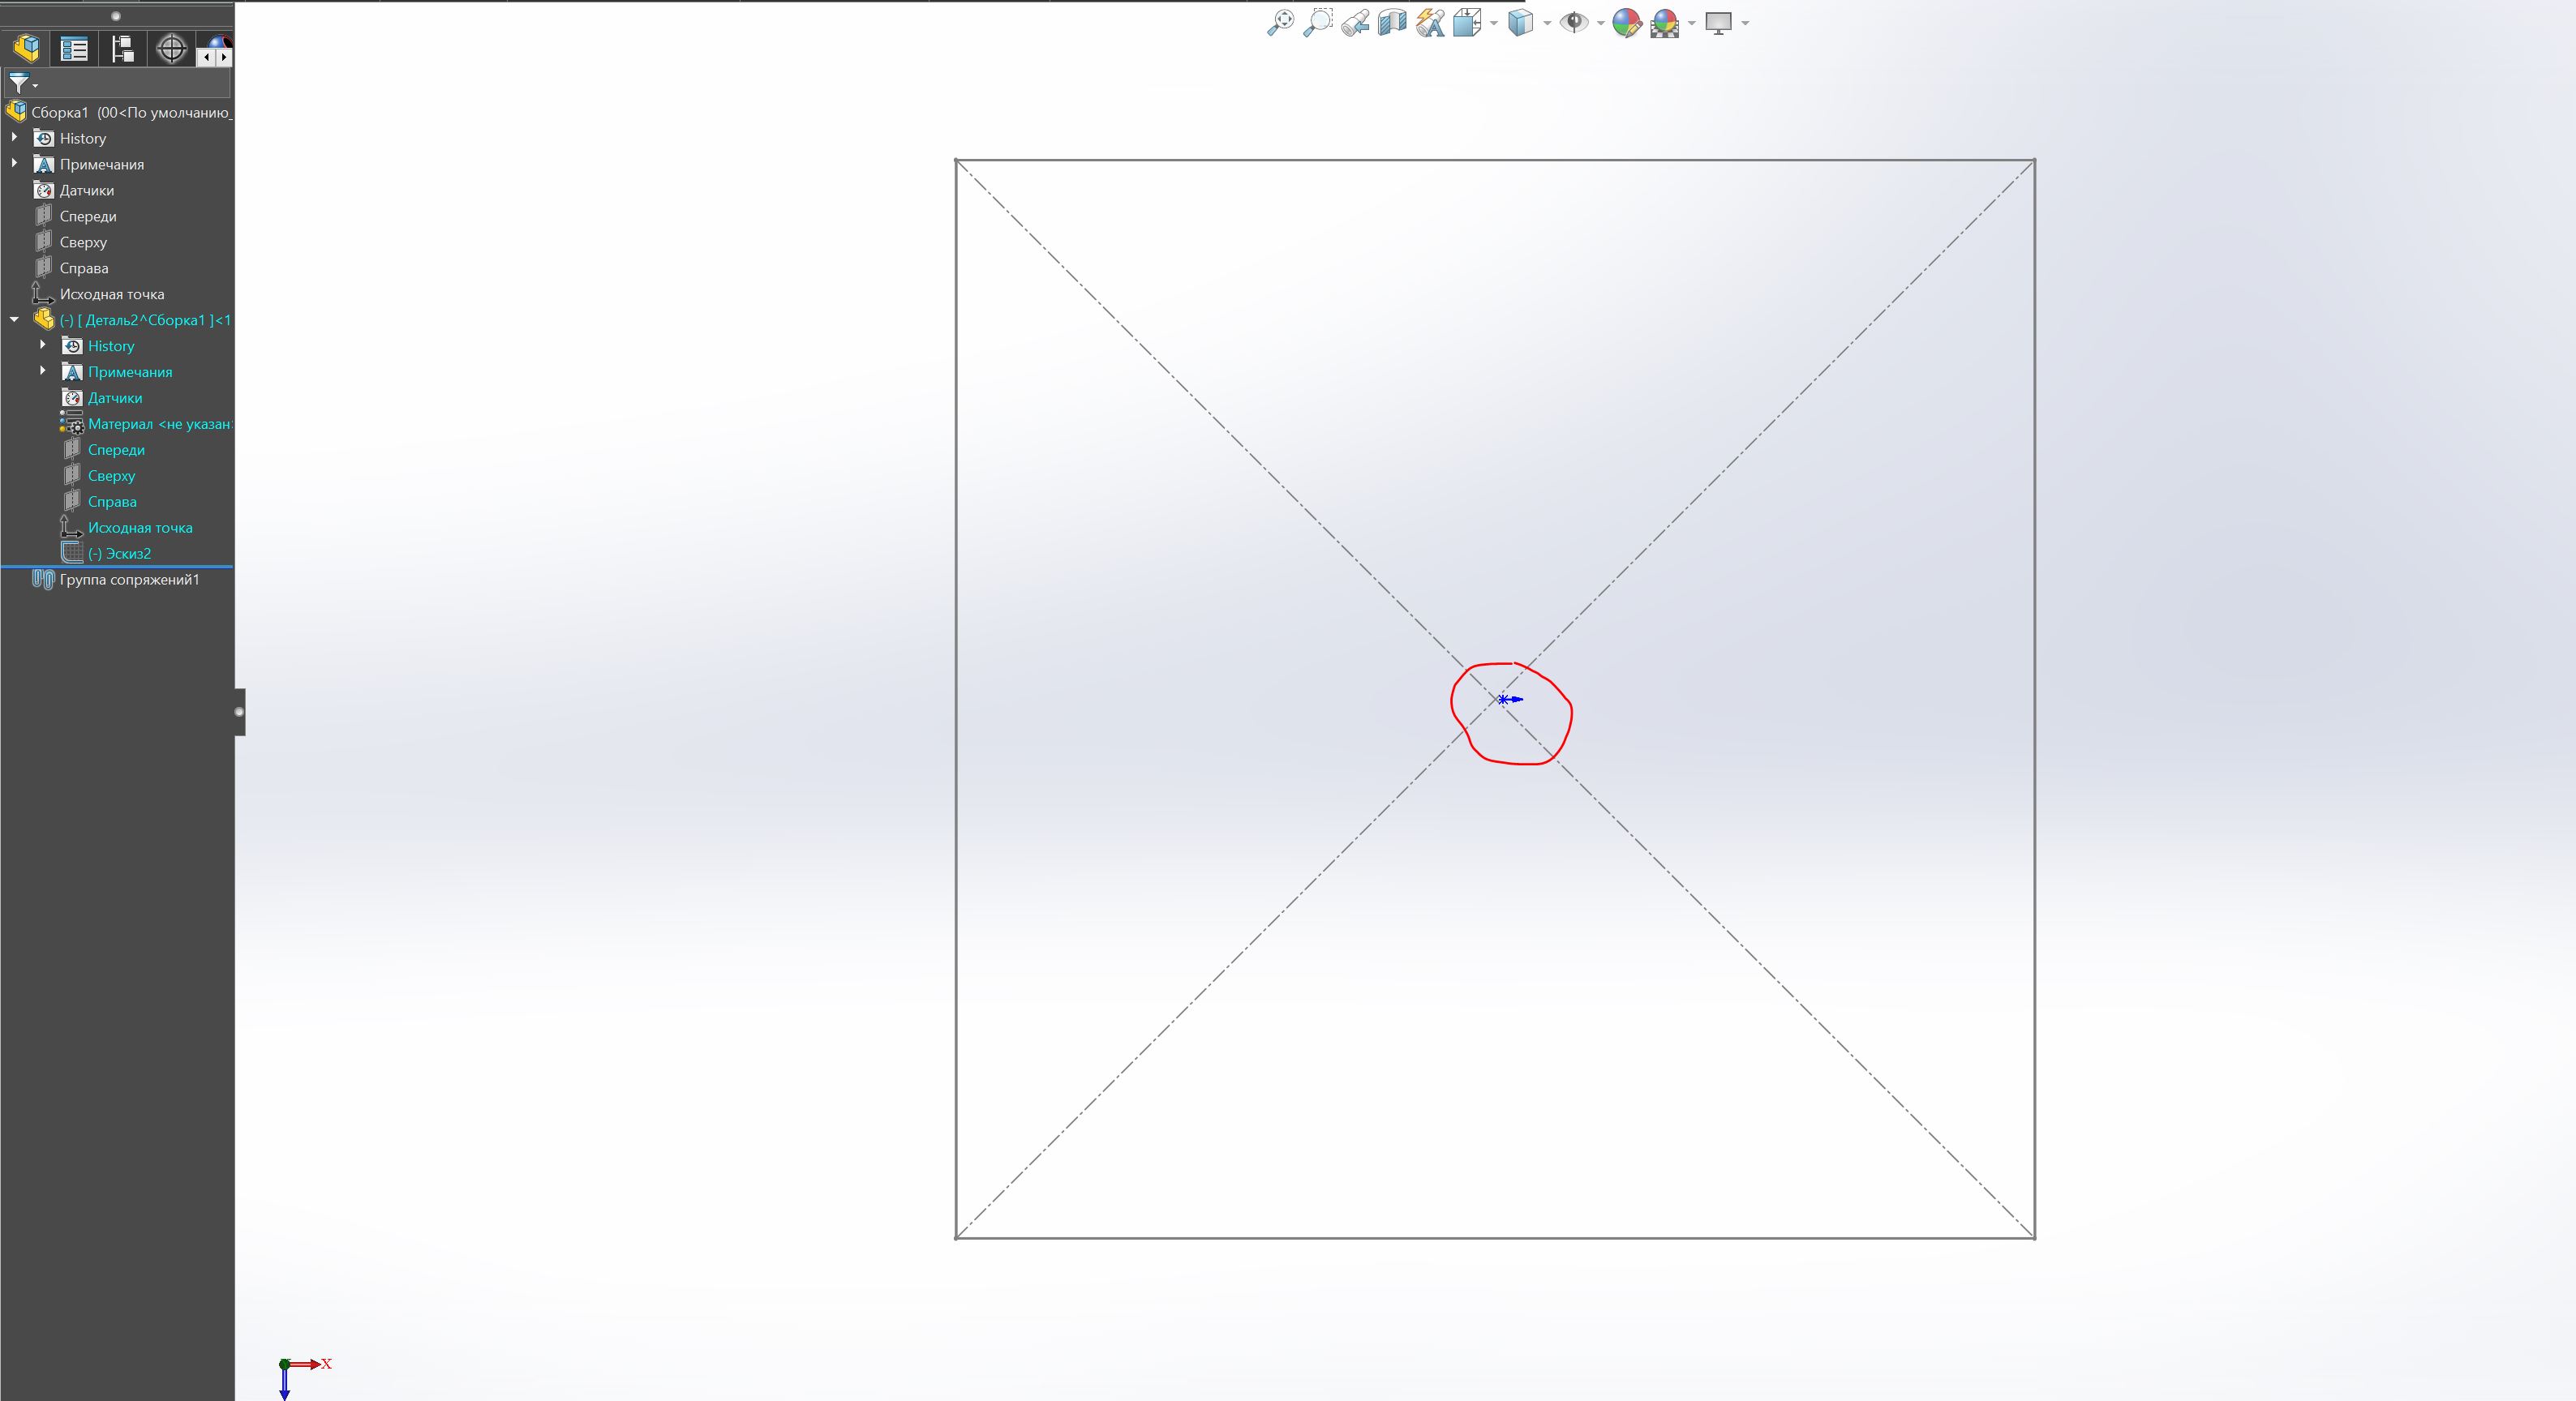
Task: Open the Dynamic Annotation Views icon
Action: point(1430,23)
